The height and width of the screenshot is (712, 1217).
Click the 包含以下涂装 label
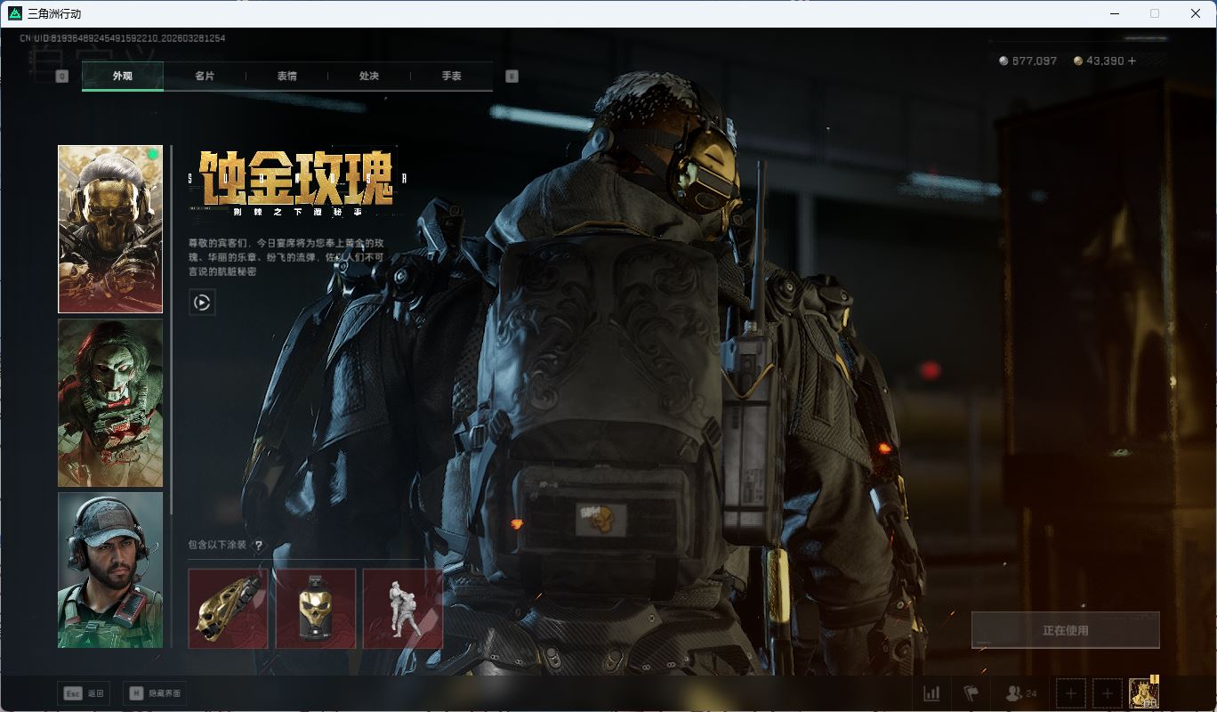tap(217, 546)
